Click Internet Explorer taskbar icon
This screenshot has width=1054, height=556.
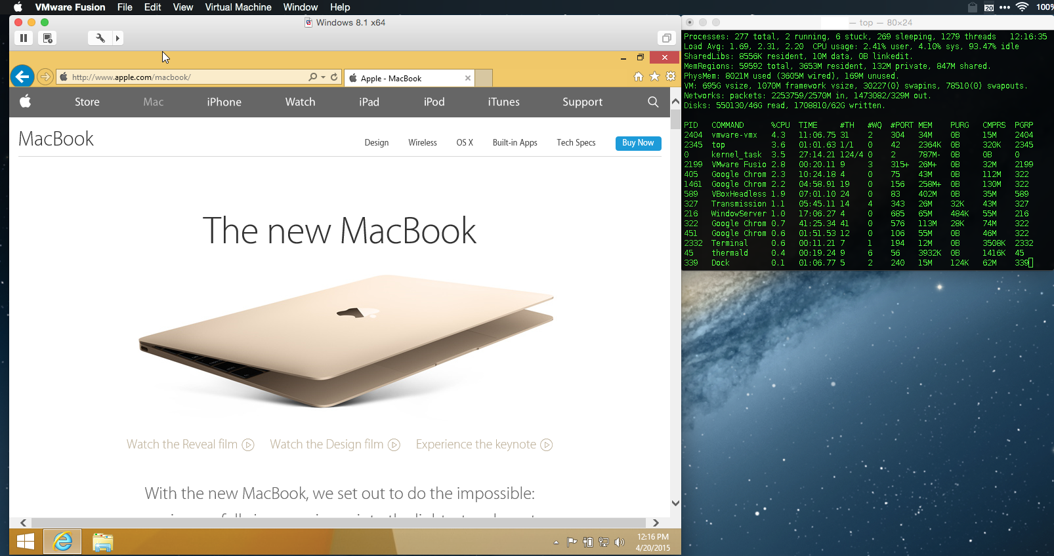point(63,542)
